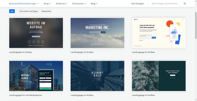Click the Facebook icon in Website im Aufbau preview
The height and width of the screenshot is (101, 197).
29,42
